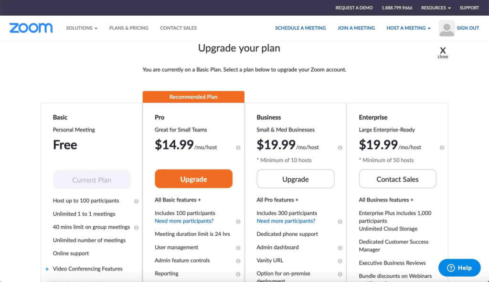Select Plans & Pricing in the navigation

click(x=128, y=28)
